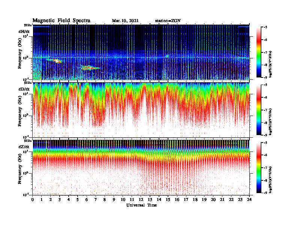Click the bright emission near 6 UT in dH/dt

(x=89, y=67)
